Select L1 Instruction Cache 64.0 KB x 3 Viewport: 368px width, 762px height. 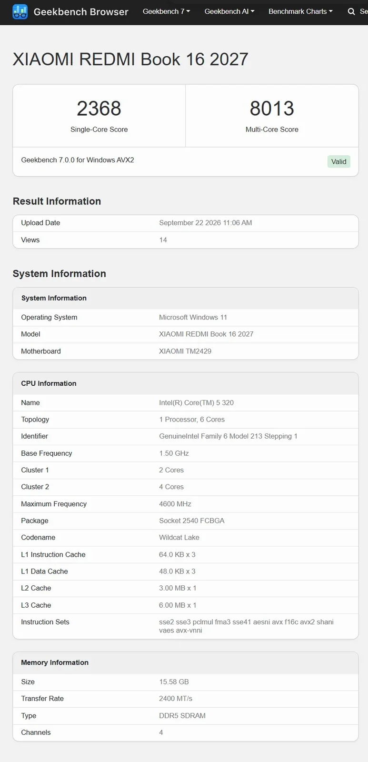(x=178, y=555)
